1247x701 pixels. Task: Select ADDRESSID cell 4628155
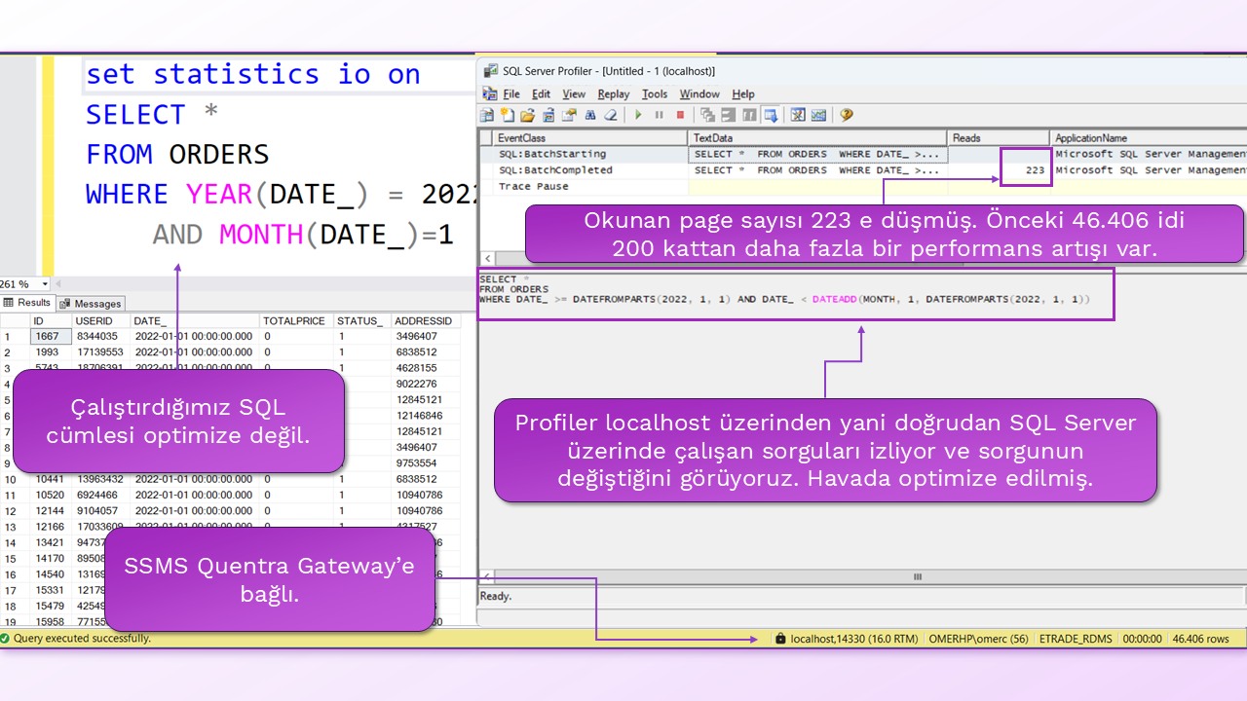point(426,368)
